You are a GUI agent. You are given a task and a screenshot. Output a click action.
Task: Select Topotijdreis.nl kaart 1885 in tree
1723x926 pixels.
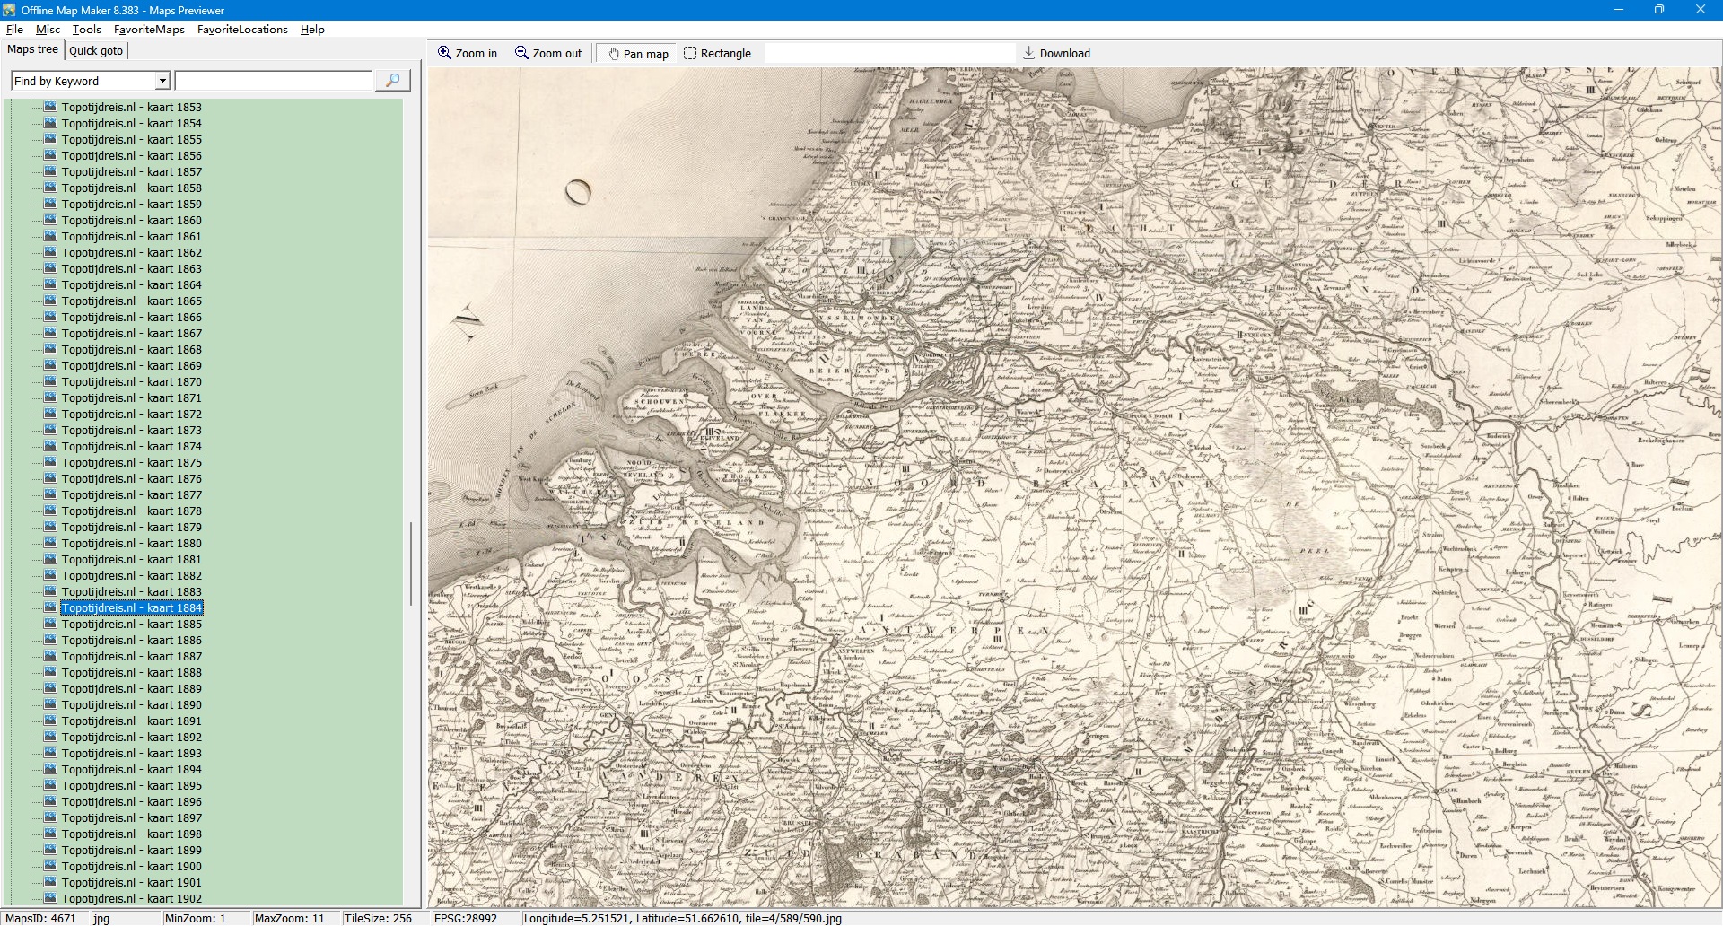pyautogui.click(x=131, y=625)
